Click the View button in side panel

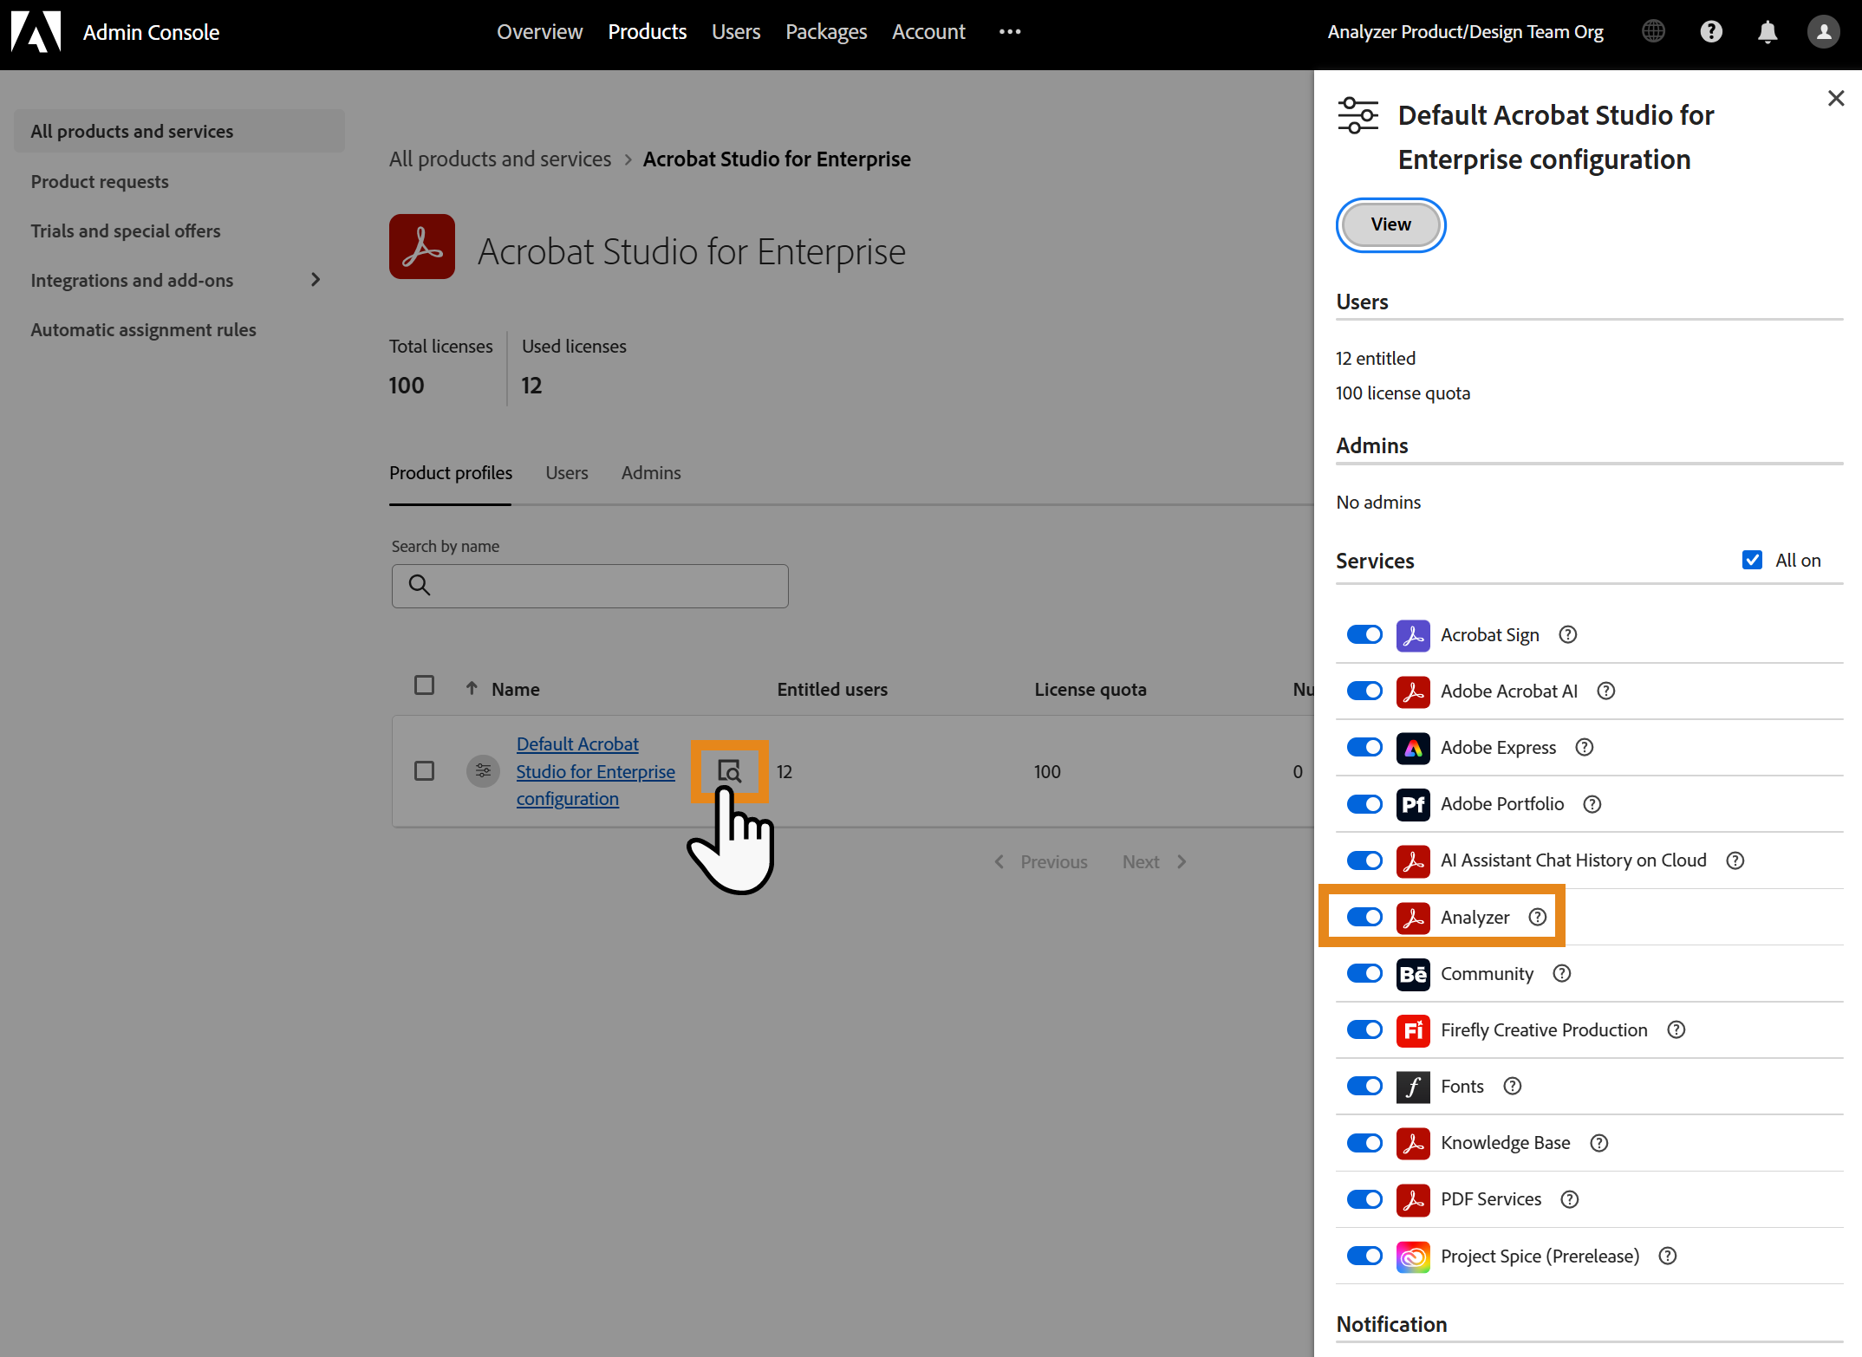[1390, 224]
